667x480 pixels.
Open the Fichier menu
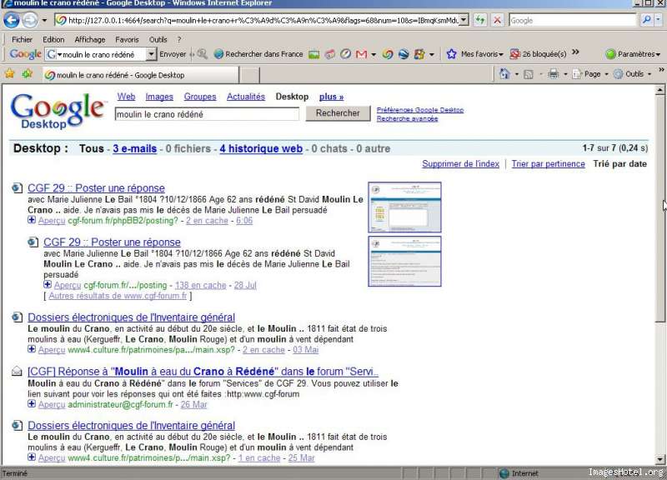click(x=23, y=39)
